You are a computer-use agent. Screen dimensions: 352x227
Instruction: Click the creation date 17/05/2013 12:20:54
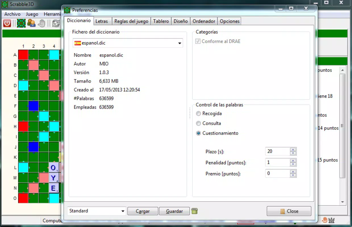(x=119, y=90)
